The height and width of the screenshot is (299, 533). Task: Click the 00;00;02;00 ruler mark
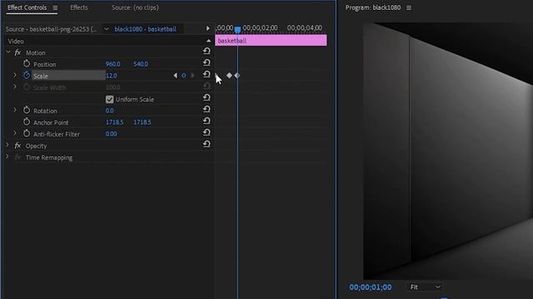(260, 27)
